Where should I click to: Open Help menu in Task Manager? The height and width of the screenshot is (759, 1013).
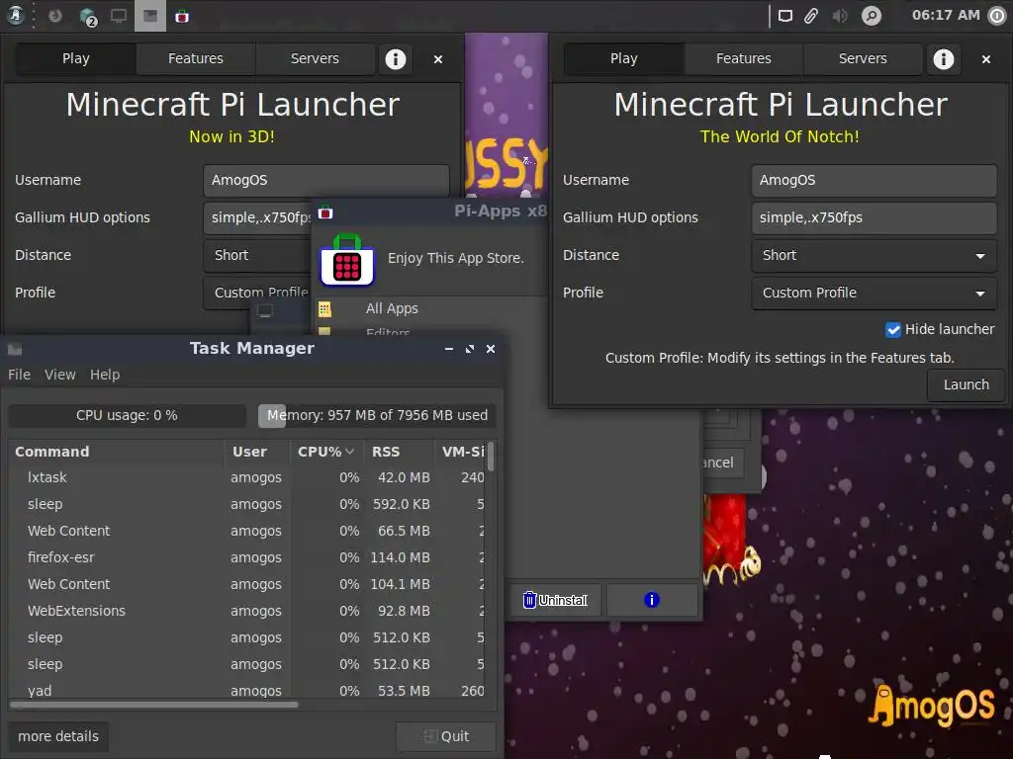tap(105, 375)
